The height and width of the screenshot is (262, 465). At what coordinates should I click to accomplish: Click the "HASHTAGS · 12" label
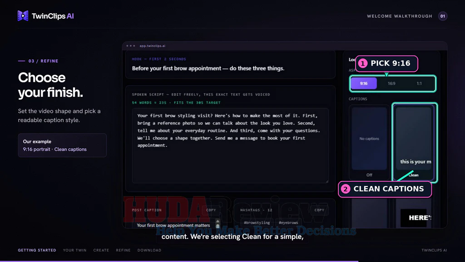[256, 210]
